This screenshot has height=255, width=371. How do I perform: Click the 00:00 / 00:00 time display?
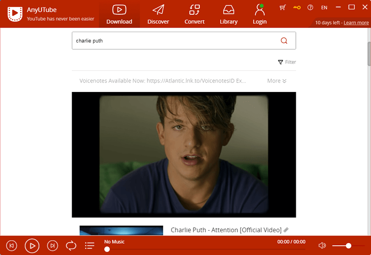pyautogui.click(x=291, y=242)
